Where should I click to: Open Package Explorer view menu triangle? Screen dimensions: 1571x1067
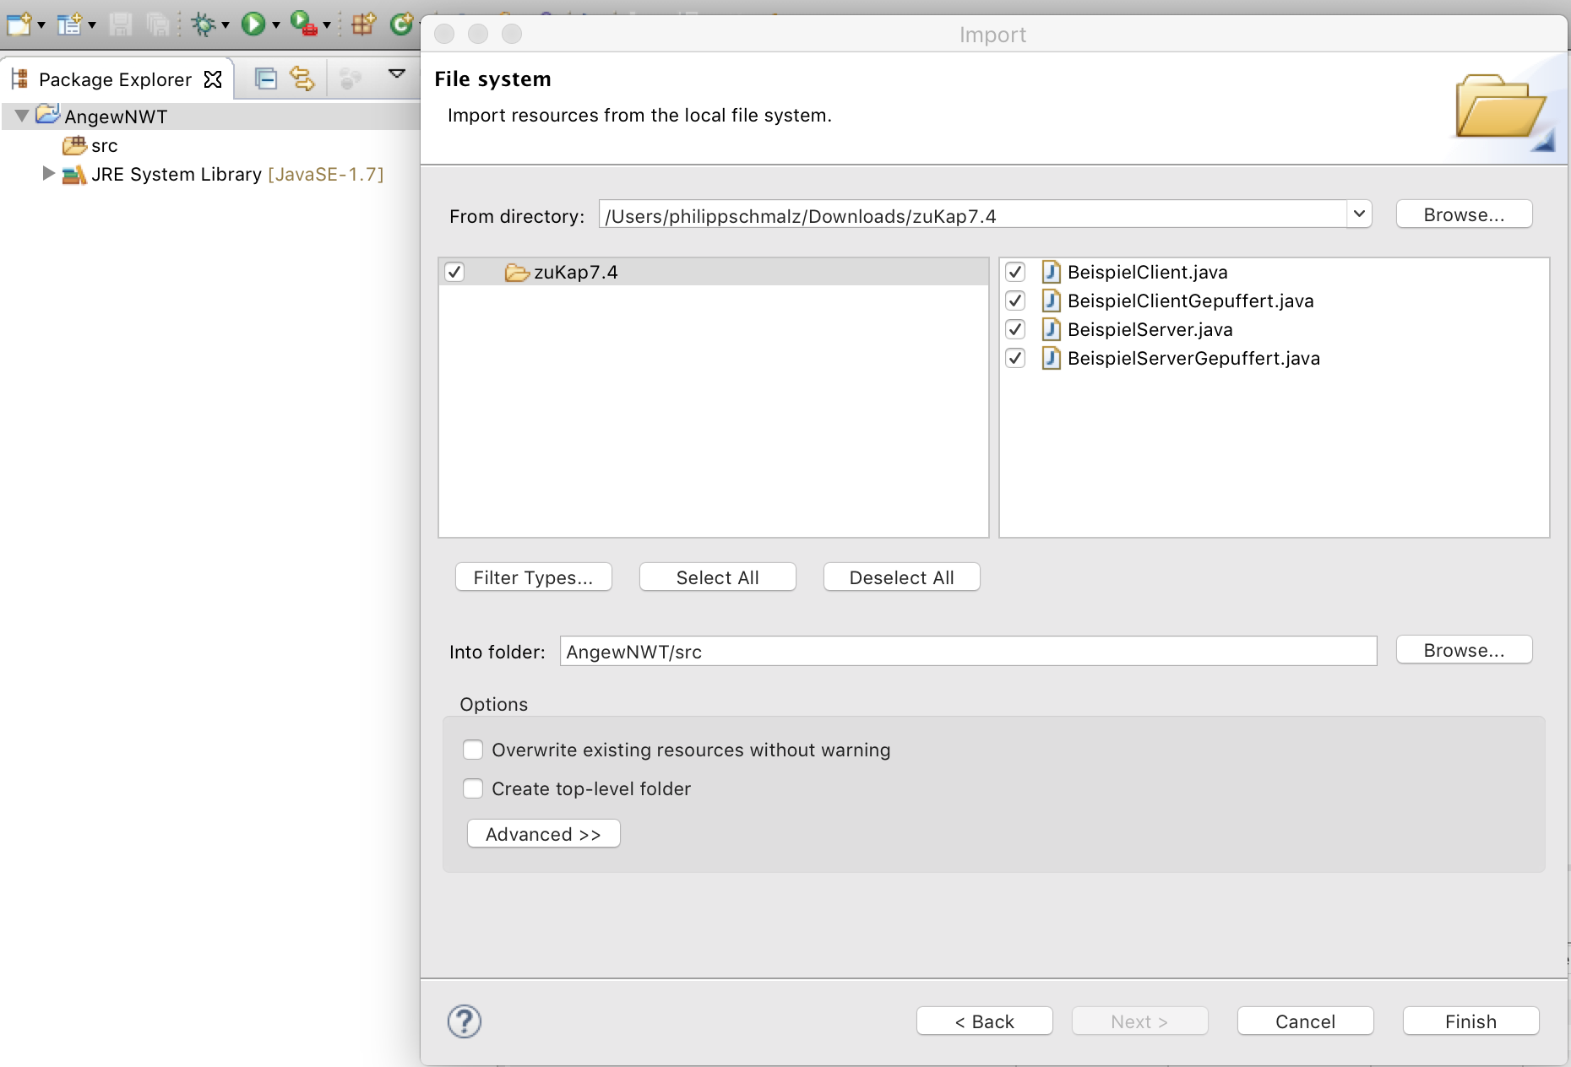[x=396, y=74]
